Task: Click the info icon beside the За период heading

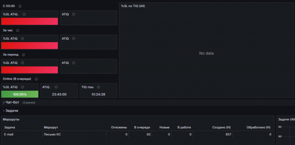Action: [23, 55]
